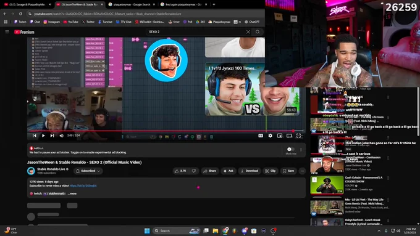Open Cash Cobain COLORS SHOW thumbnail
Viewport: 420px width, 236px height.
click(x=327, y=185)
